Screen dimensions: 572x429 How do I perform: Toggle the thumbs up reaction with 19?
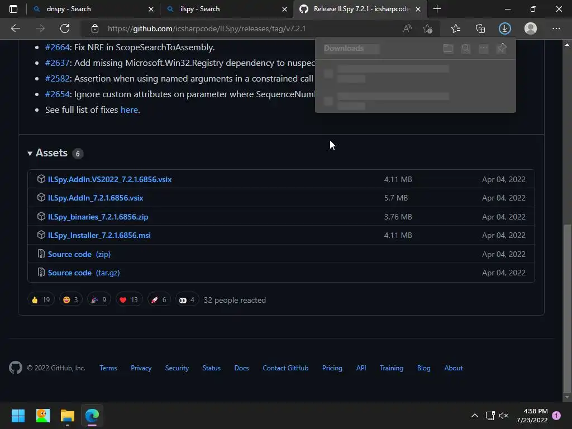[41, 300]
